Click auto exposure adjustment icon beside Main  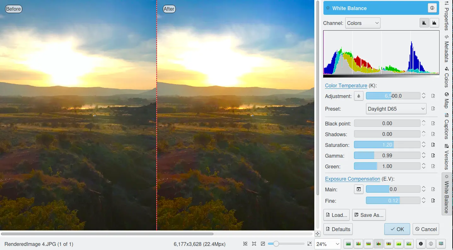click(359, 189)
